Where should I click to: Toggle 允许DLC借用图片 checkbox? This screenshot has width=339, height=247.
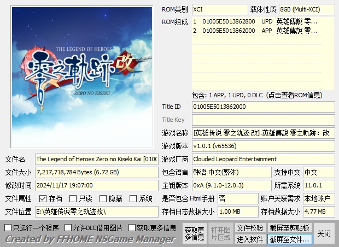click(68, 227)
